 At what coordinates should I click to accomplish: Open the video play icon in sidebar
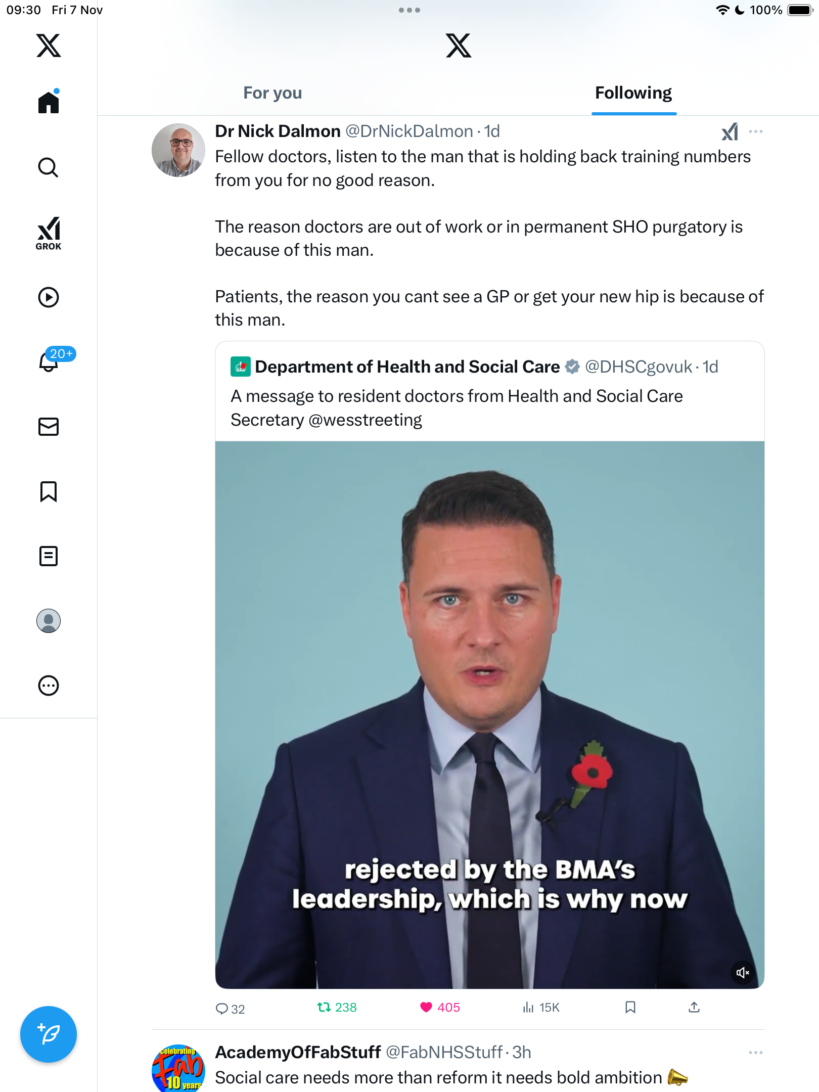tap(49, 297)
